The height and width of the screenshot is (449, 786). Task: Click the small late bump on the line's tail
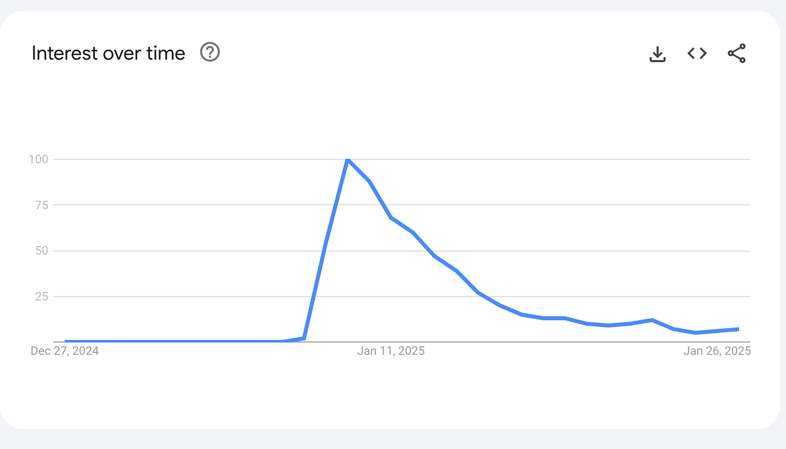coord(652,320)
